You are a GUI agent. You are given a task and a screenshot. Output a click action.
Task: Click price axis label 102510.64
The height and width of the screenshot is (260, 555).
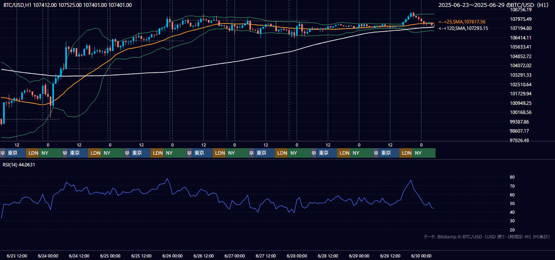click(x=521, y=84)
